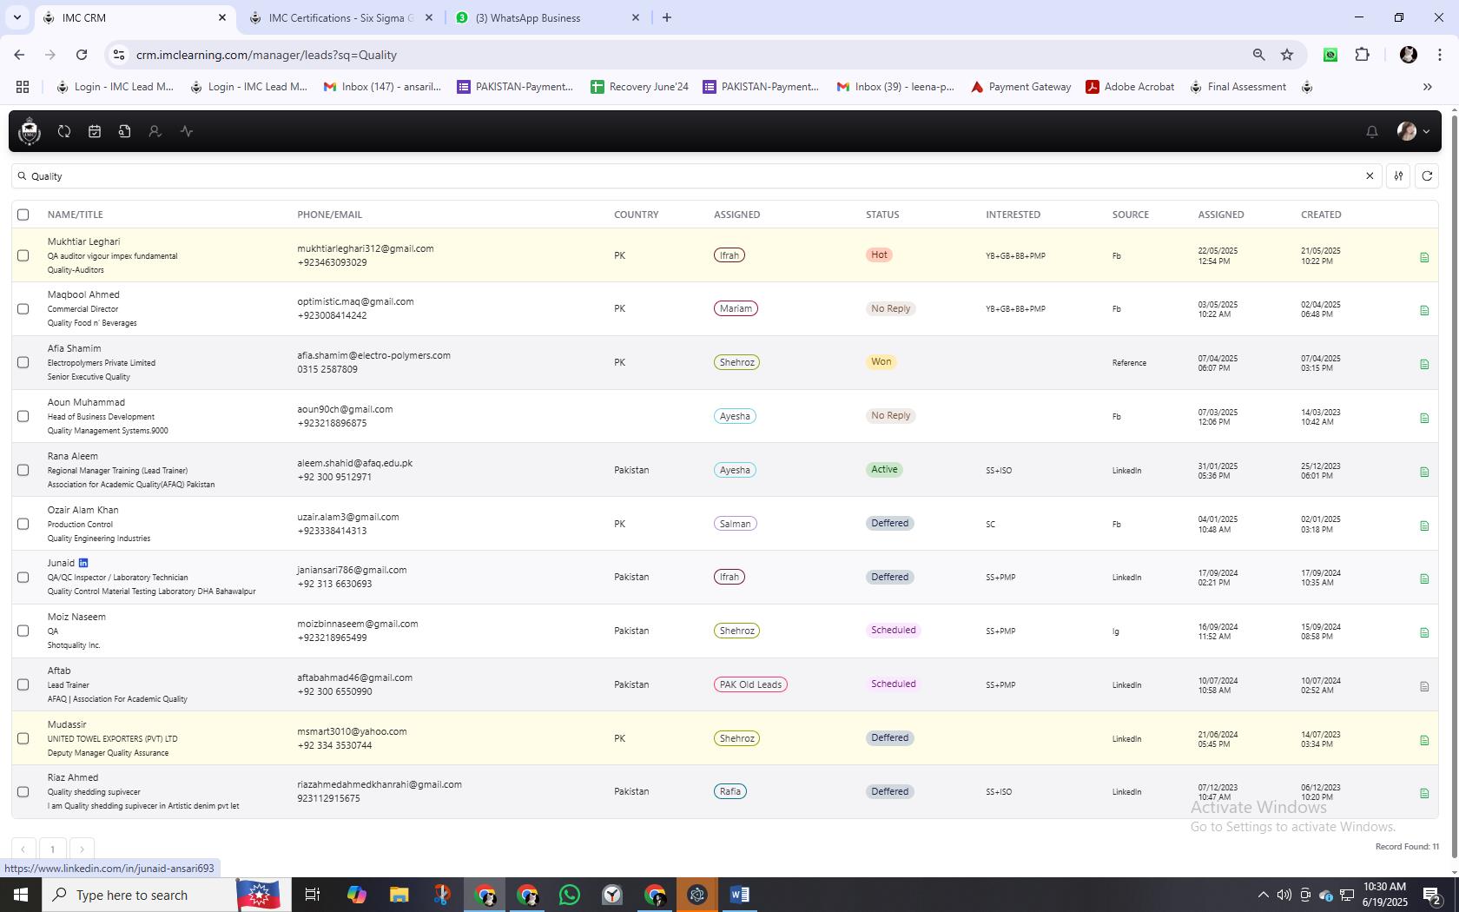Click the Active status badge for Rana Aleem
1459x912 pixels.
point(884,469)
